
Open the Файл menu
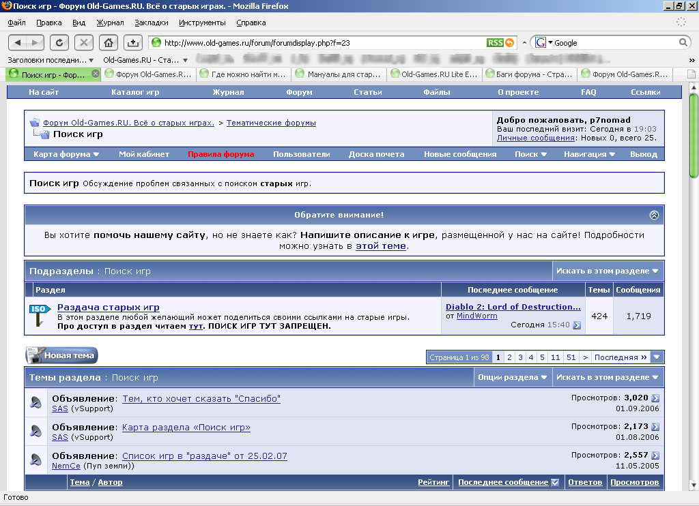(16, 23)
